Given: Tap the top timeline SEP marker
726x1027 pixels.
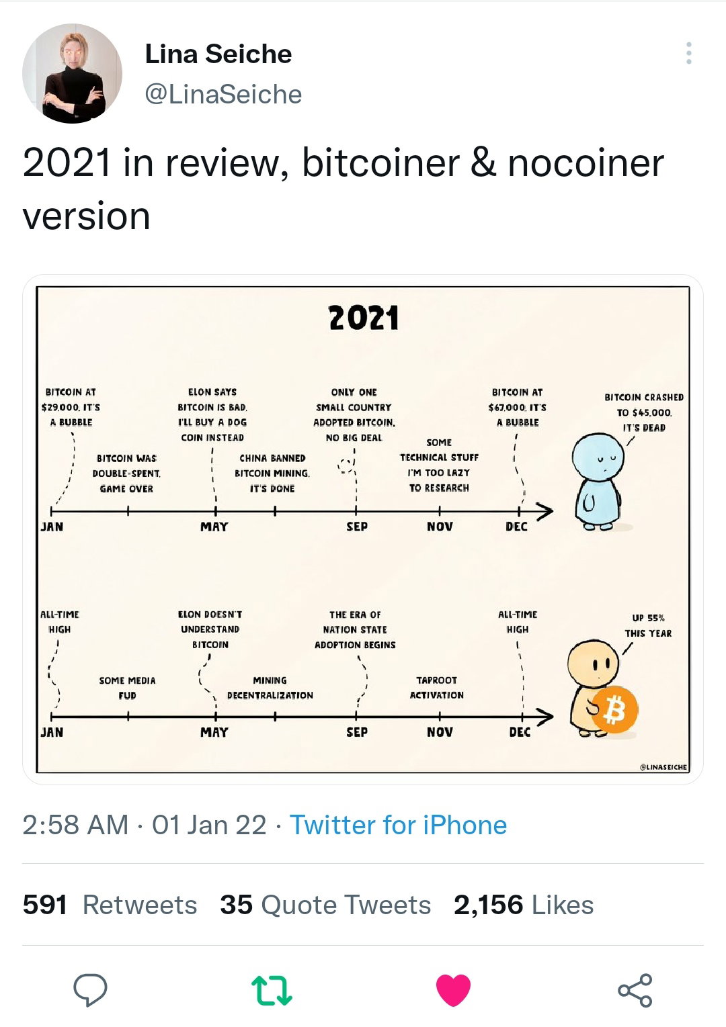Looking at the screenshot, I should pos(357,527).
